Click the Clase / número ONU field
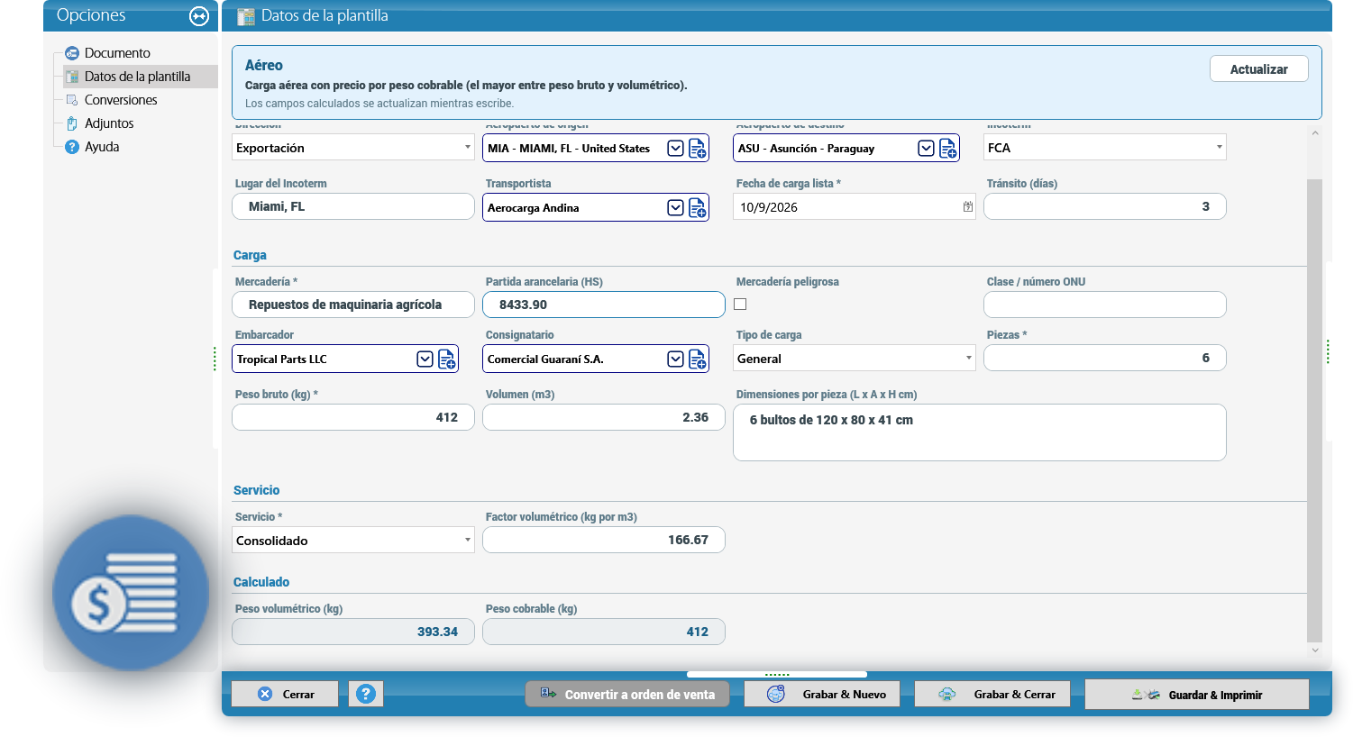 (x=1105, y=305)
